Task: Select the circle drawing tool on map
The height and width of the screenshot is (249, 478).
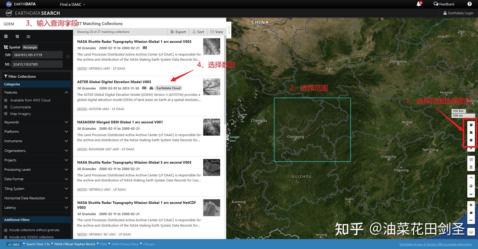Action: click(x=471, y=140)
